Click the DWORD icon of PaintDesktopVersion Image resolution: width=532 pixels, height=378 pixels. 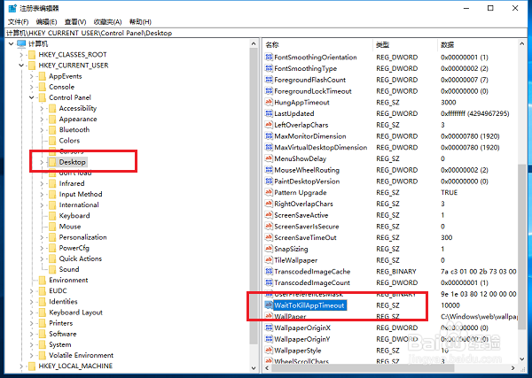coord(269,181)
